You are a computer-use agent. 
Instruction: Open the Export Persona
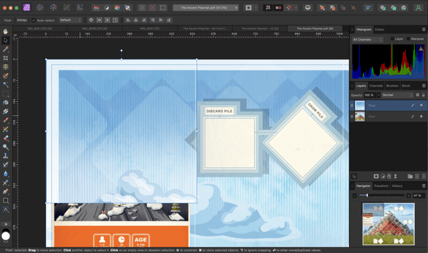(80, 8)
